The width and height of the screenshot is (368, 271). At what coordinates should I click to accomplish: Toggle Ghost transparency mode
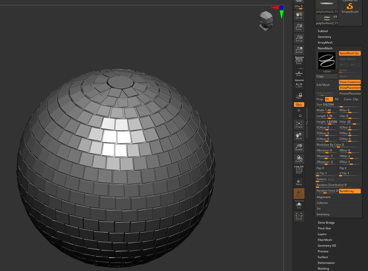point(299,193)
